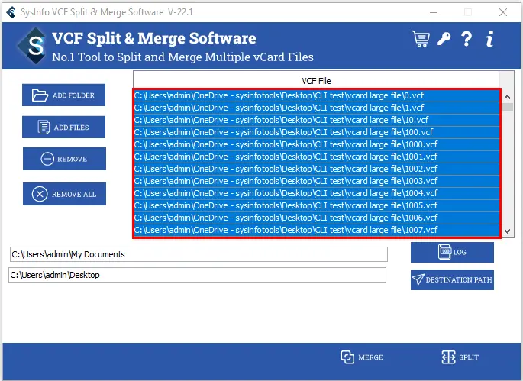This screenshot has width=523, height=381.
Task: Start the Merge operation
Action: click(x=363, y=357)
